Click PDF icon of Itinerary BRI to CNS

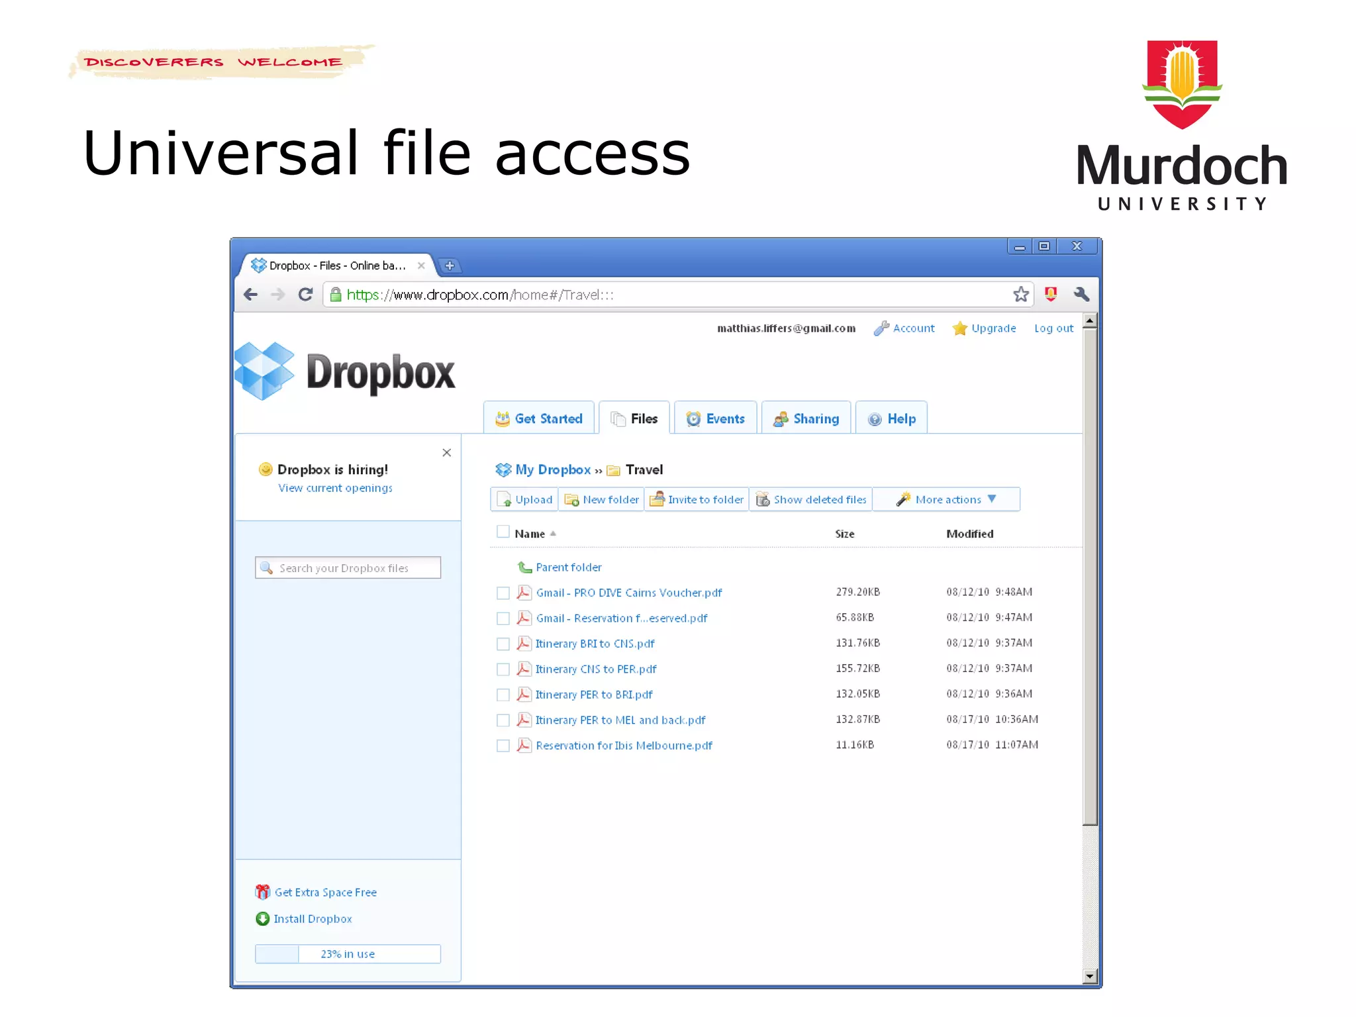(x=524, y=644)
